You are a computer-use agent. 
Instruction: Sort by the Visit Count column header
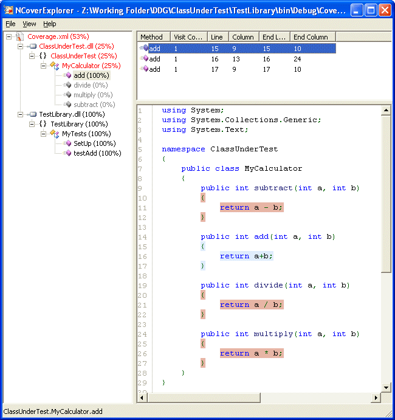pyautogui.click(x=189, y=37)
